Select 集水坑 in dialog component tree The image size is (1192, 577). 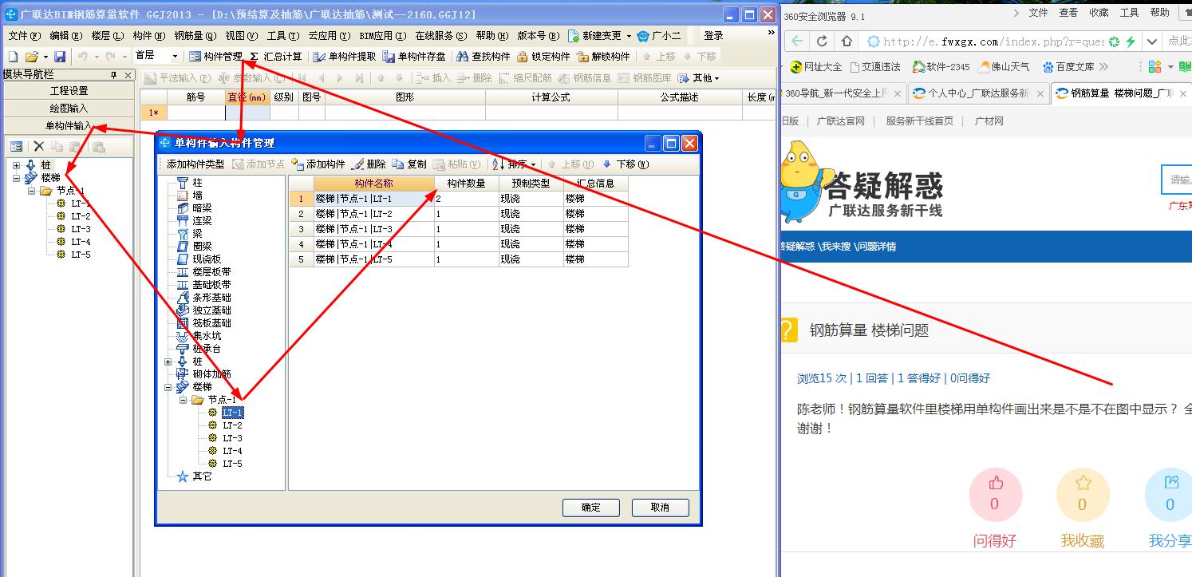pyautogui.click(x=207, y=336)
